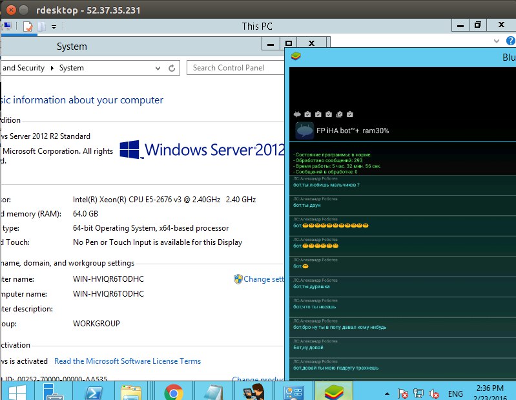
Task: Click the ENG language indicator
Action: pyautogui.click(x=455, y=394)
